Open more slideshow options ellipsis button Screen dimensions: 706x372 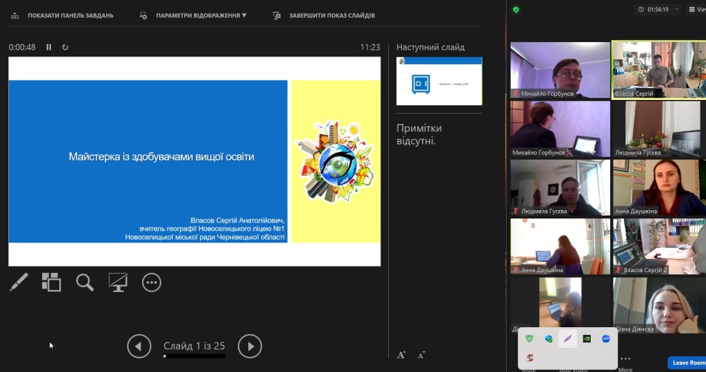(x=152, y=282)
